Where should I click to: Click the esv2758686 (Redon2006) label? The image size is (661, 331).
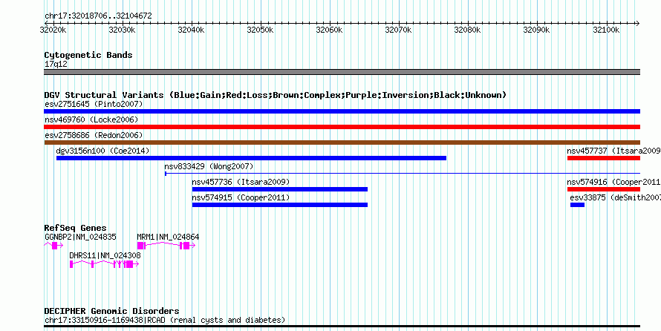click(94, 135)
